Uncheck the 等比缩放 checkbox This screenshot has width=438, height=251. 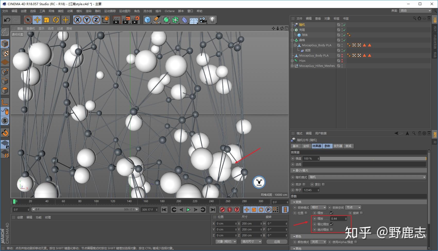click(x=332, y=224)
